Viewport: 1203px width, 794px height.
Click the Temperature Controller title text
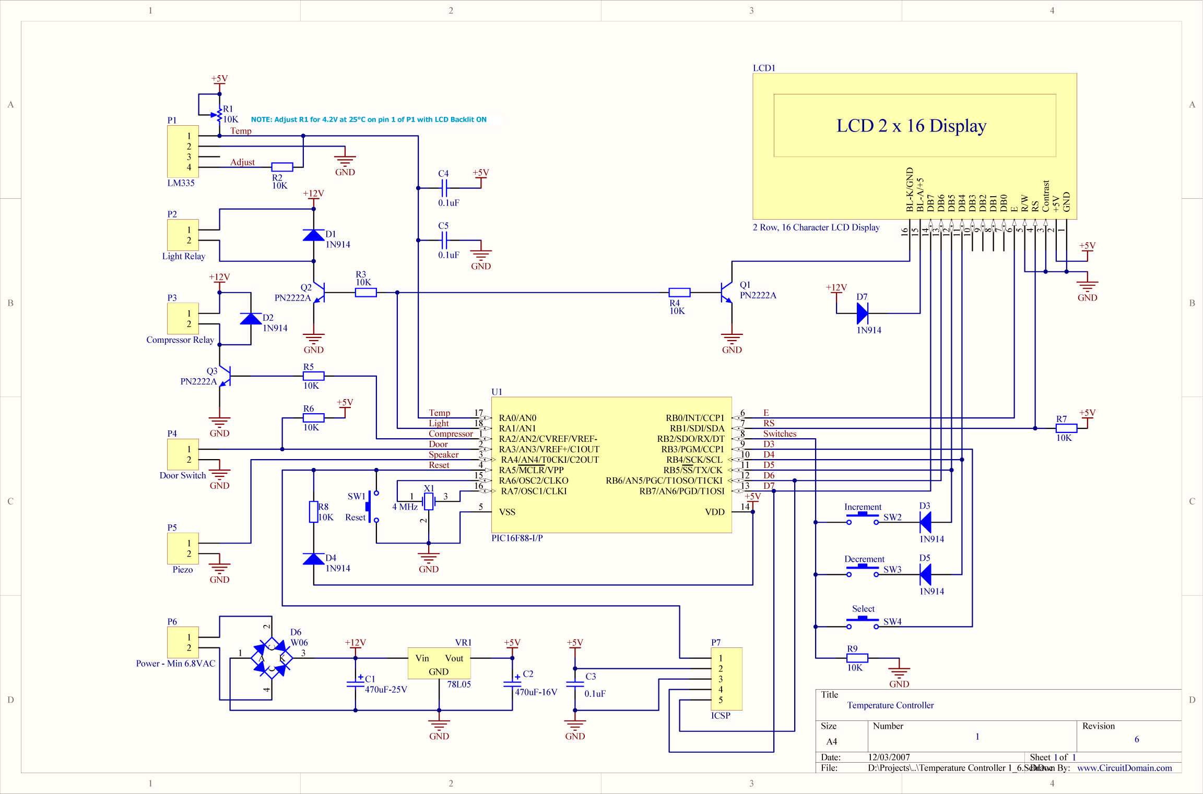tap(891, 705)
